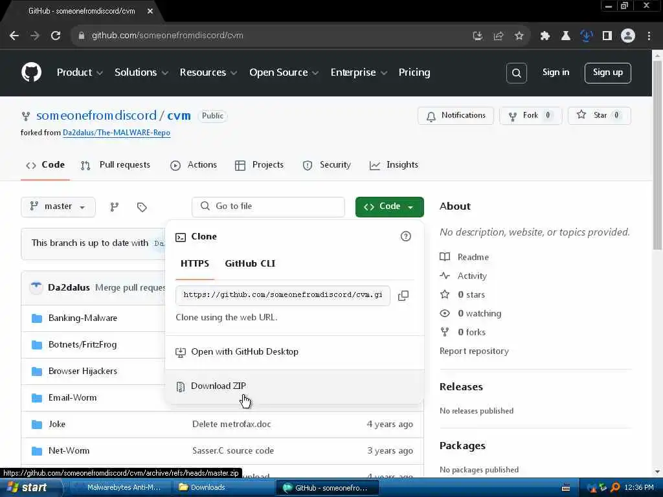
Task: Expand the Solutions menu
Action: pyautogui.click(x=141, y=72)
